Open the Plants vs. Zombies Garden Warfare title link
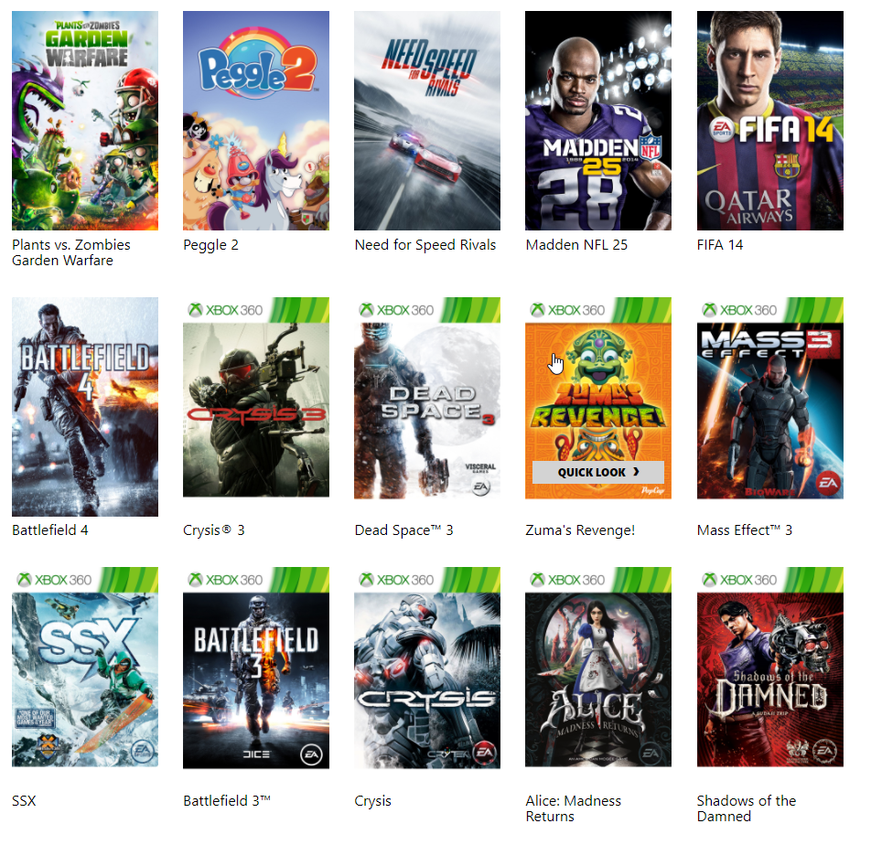Image resolution: width=871 pixels, height=845 pixels. [71, 252]
